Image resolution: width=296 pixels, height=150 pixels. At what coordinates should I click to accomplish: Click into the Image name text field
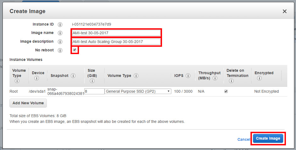point(116,33)
